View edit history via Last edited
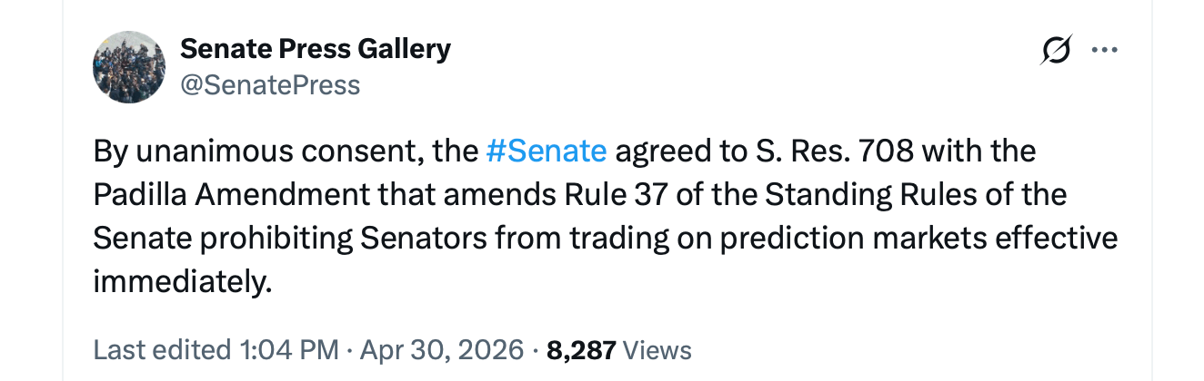Viewport: 1204px width, 381px height. [x=160, y=350]
